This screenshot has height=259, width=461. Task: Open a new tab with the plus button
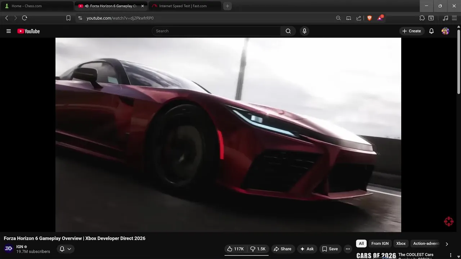pos(227,6)
